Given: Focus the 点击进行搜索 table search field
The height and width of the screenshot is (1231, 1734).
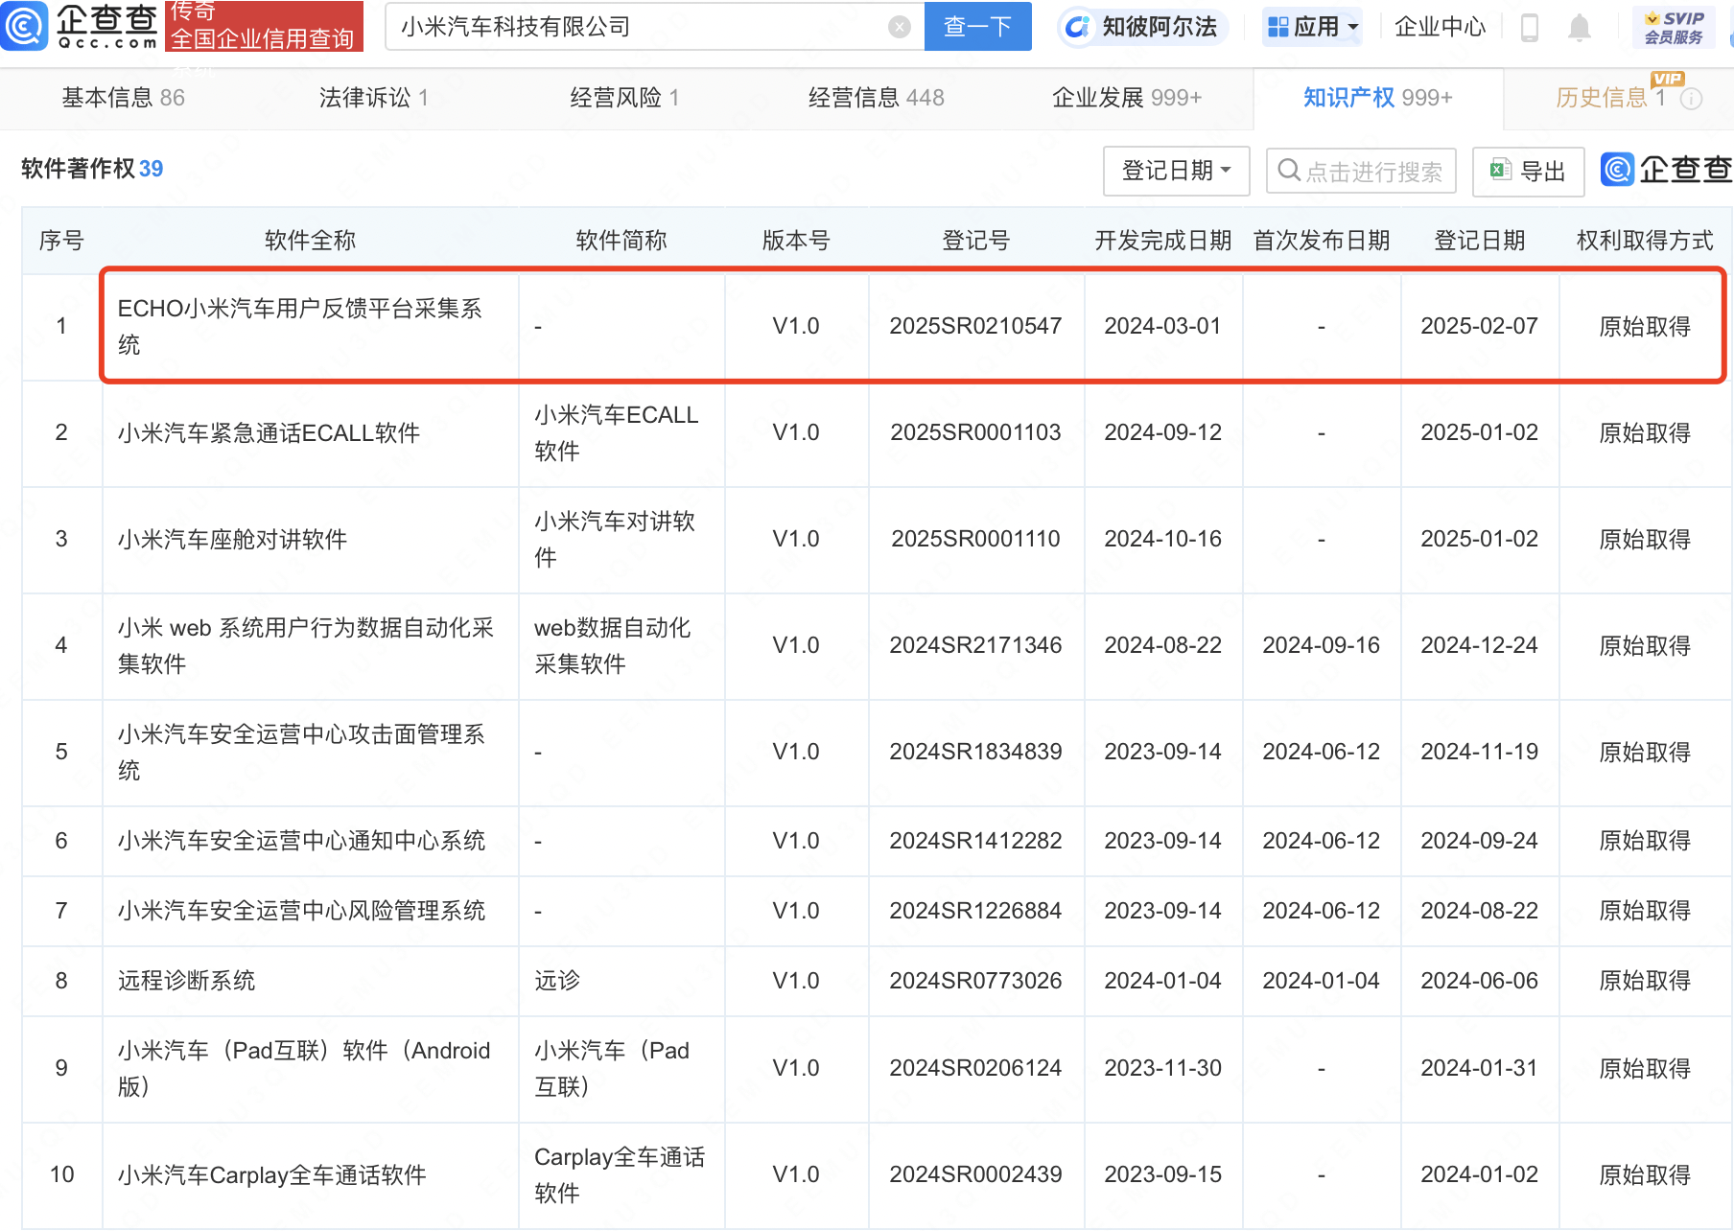Looking at the screenshot, I should point(1361,171).
